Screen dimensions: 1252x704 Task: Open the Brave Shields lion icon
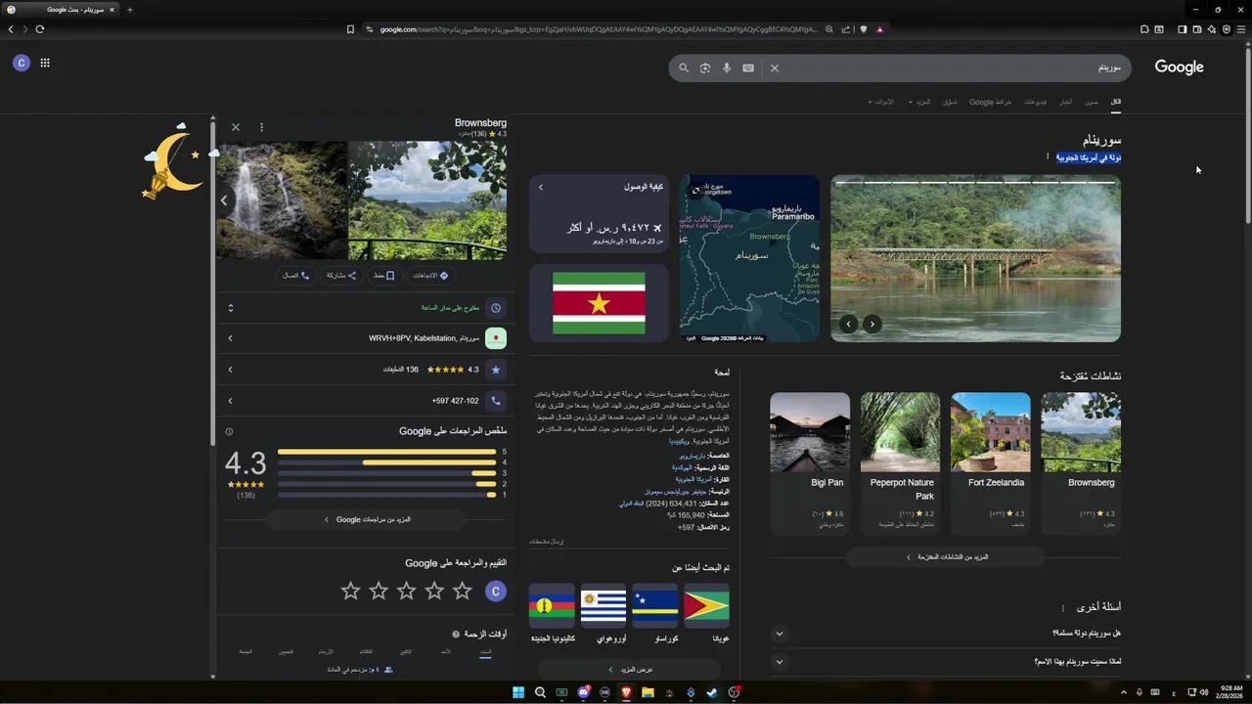coord(863,29)
